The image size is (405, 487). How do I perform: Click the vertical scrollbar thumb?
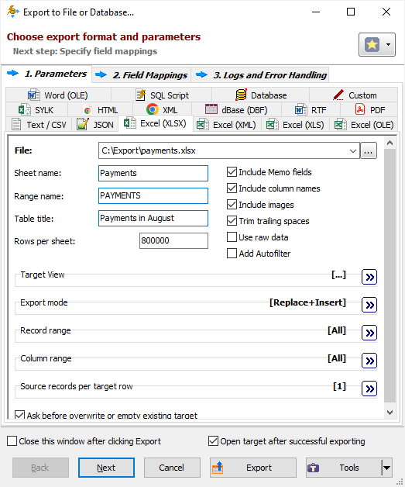coord(390,276)
